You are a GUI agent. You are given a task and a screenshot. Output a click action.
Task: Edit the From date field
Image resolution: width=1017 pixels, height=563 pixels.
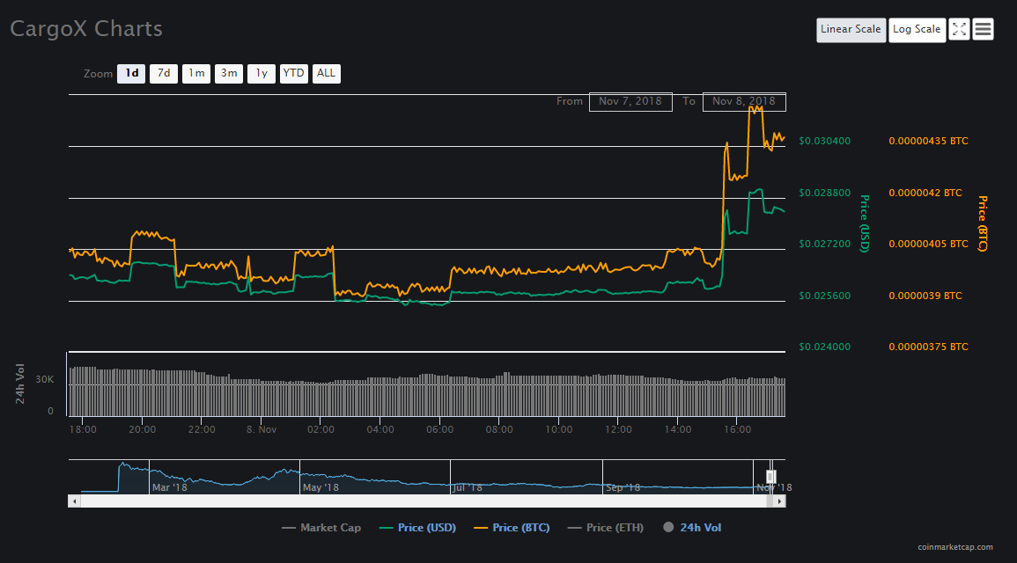pyautogui.click(x=630, y=102)
